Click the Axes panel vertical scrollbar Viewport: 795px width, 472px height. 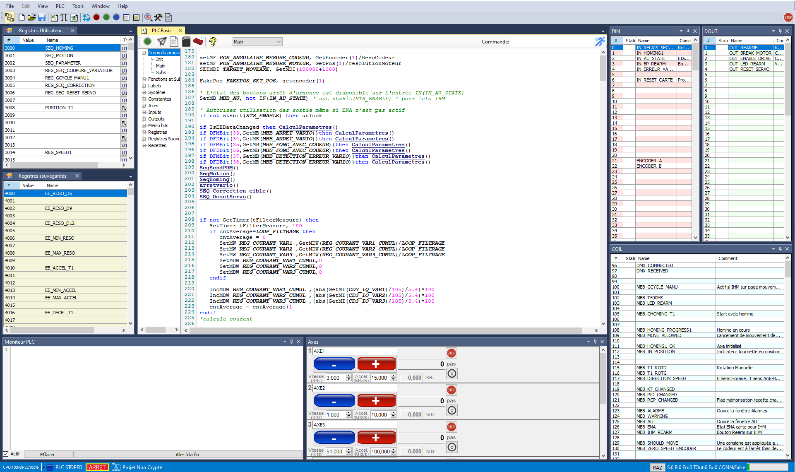[x=603, y=402]
